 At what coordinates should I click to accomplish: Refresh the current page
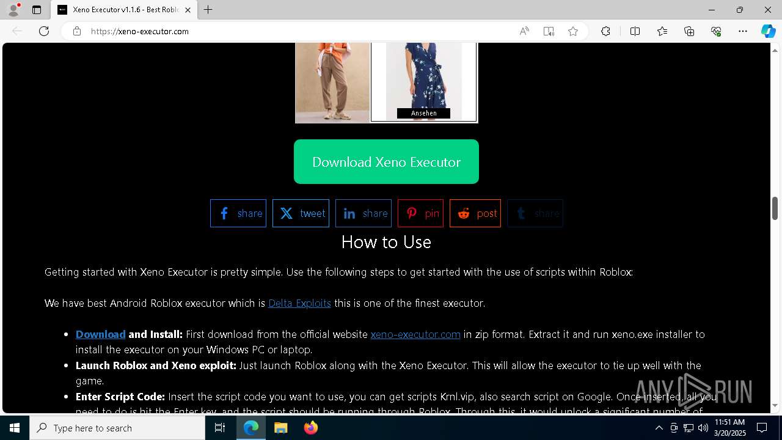[x=44, y=31]
